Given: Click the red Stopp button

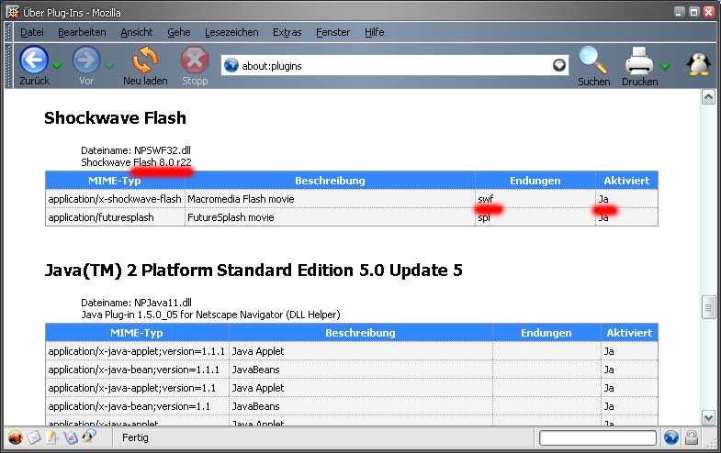Looking at the screenshot, I should (x=195, y=65).
